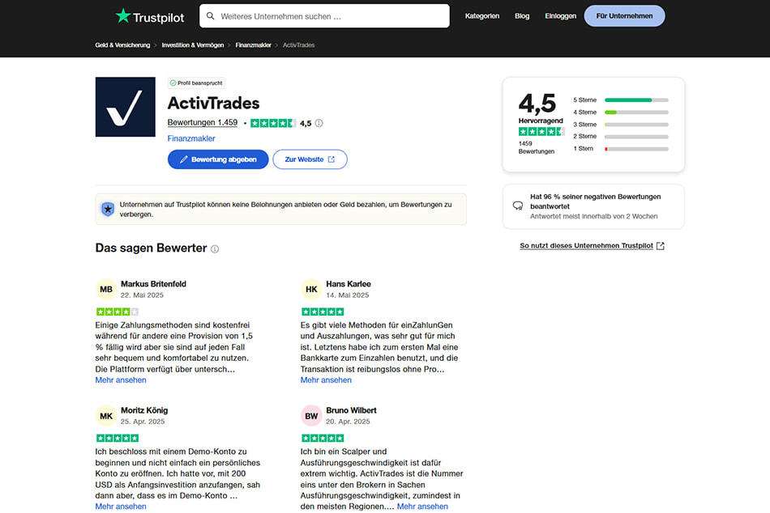Click the speech bubble reply icon

pyautogui.click(x=518, y=206)
